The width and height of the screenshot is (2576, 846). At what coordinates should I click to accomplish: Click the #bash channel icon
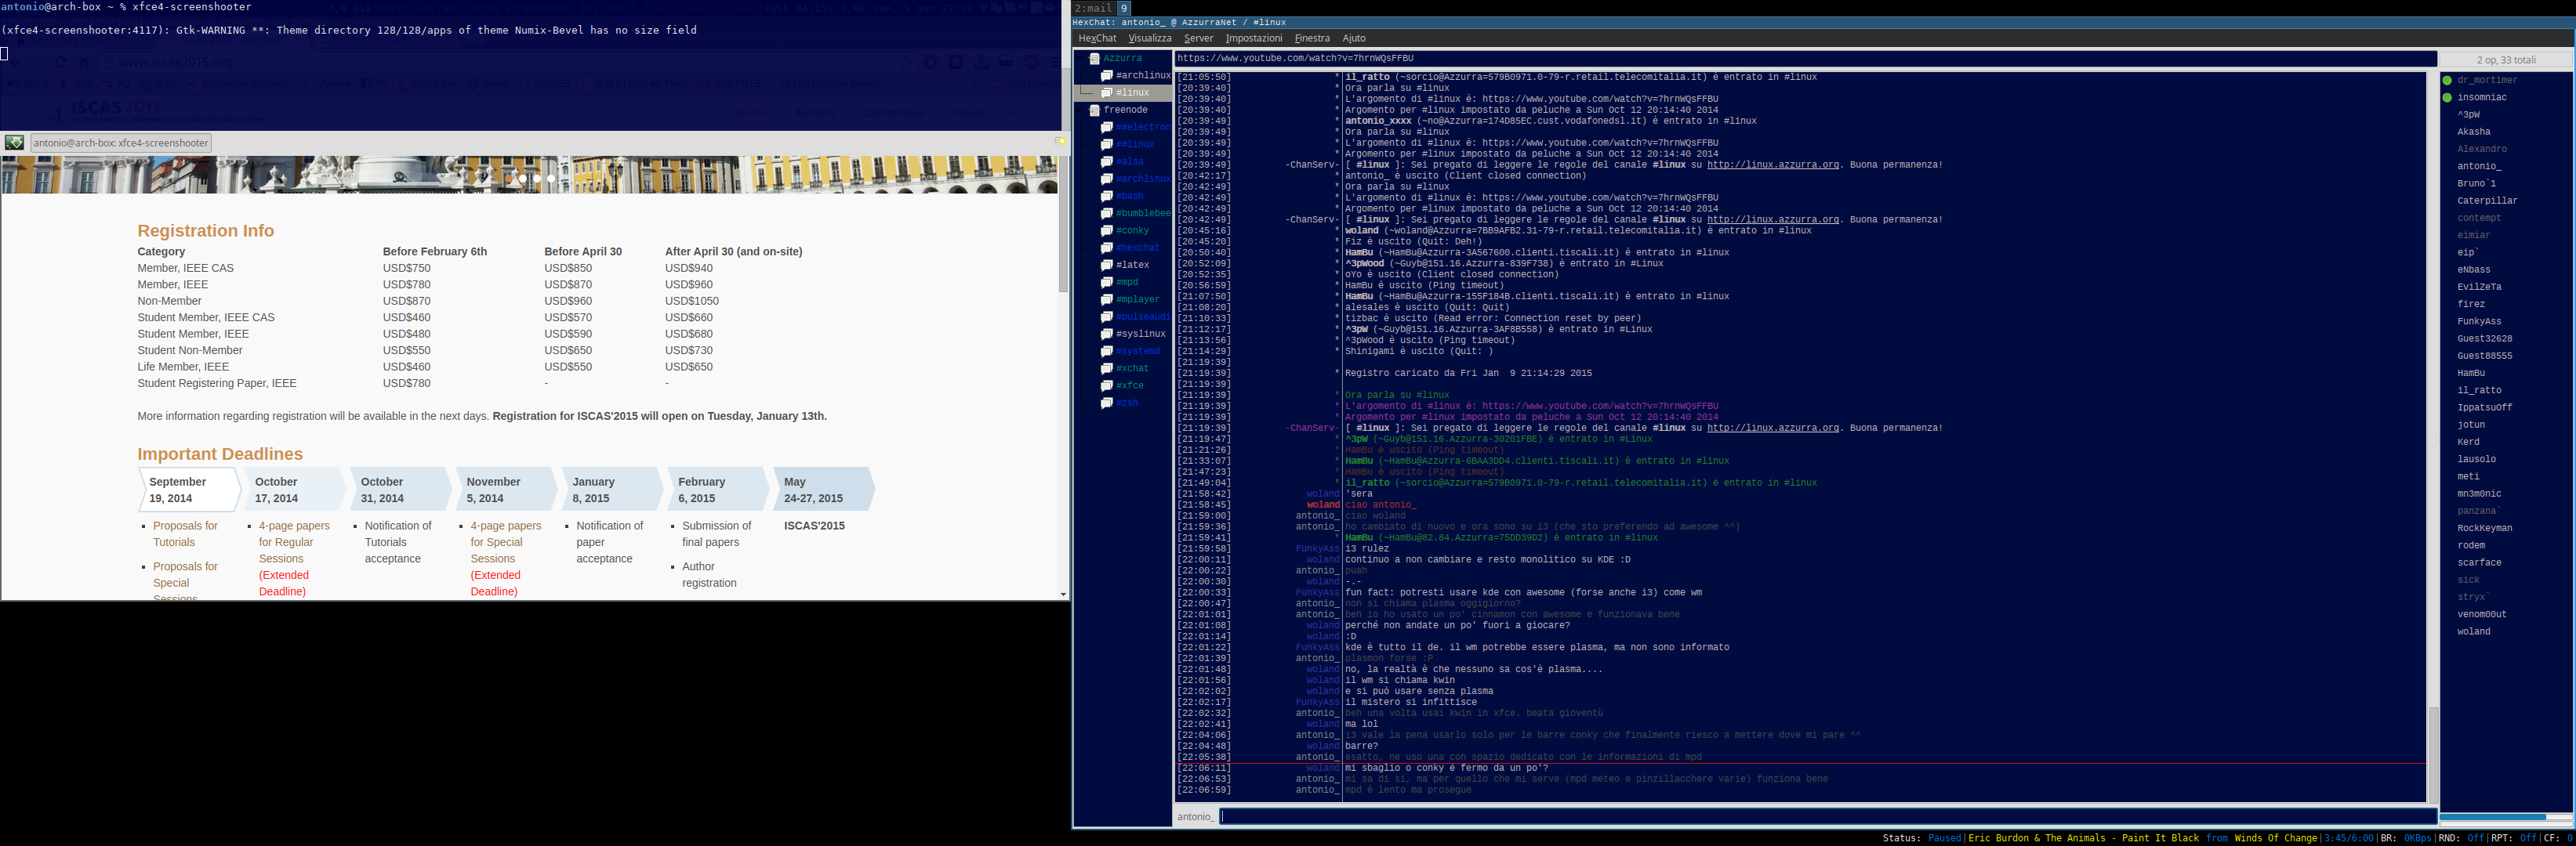click(x=1107, y=197)
